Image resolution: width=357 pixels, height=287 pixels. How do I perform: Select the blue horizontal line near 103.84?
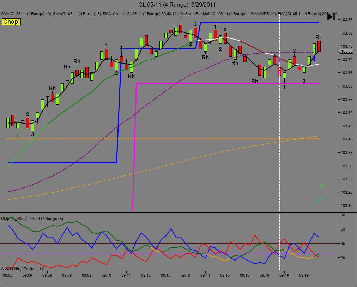(260, 22)
